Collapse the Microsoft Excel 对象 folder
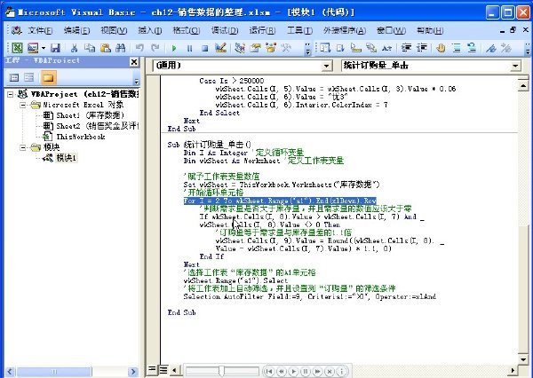This screenshot has height=378, width=533. tap(23, 105)
